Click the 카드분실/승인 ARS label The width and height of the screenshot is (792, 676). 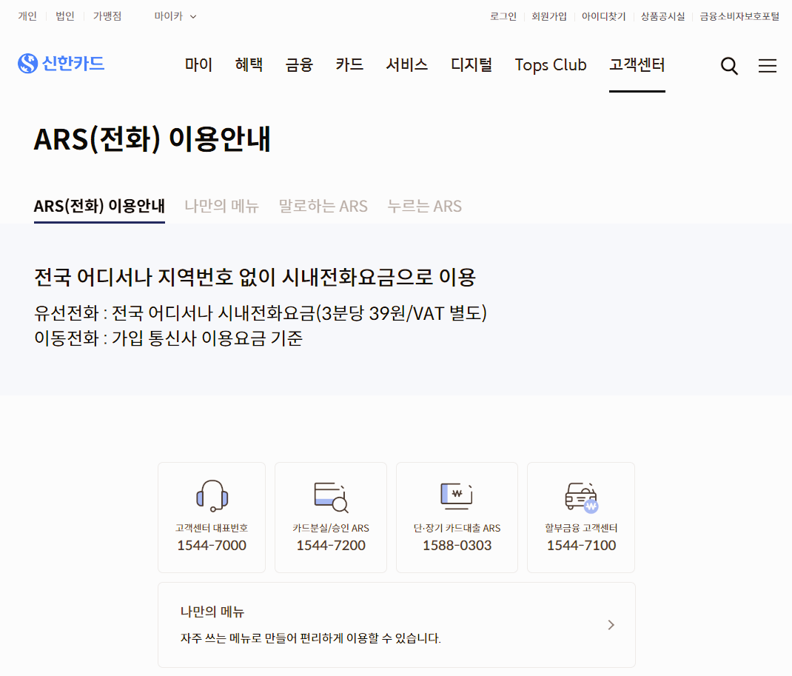[x=331, y=528]
